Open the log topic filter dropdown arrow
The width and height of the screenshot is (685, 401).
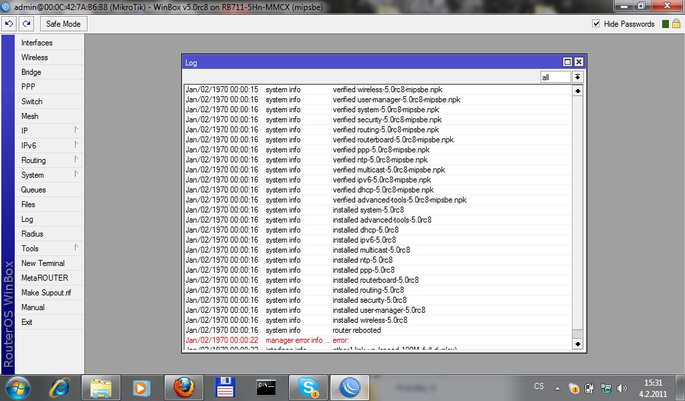(577, 78)
